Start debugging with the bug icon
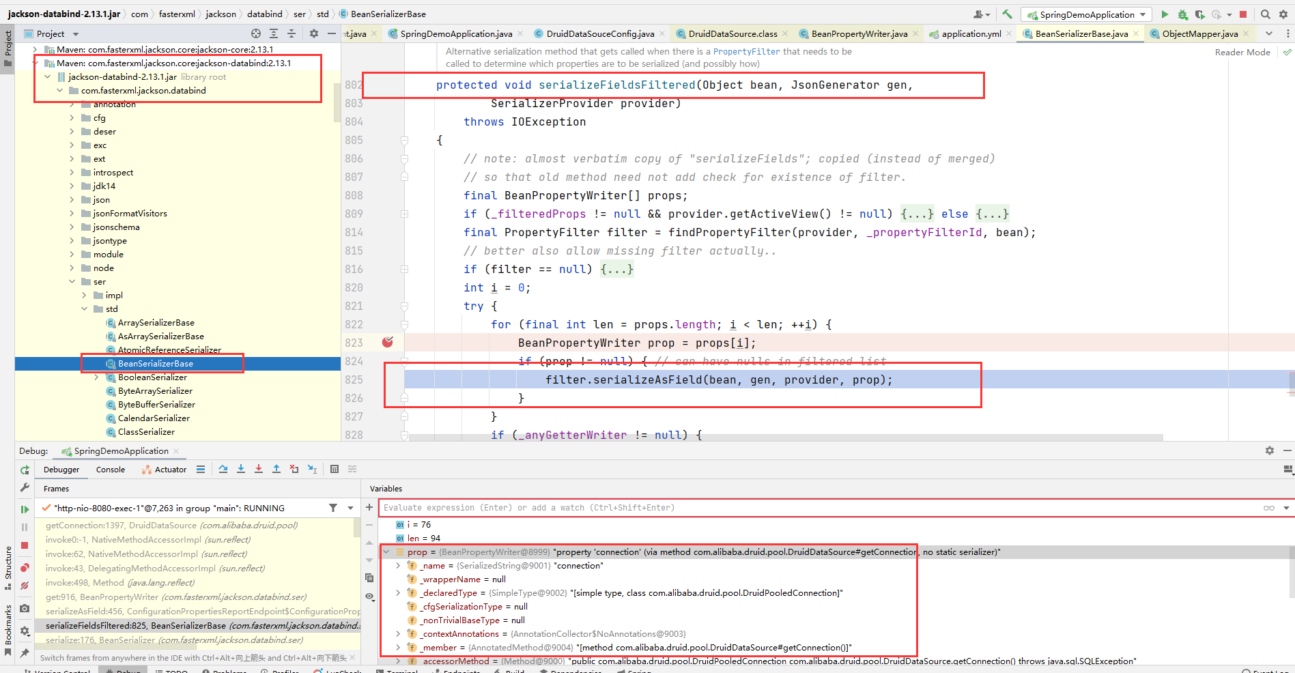Screen dimensions: 1295x673 pos(1182,14)
